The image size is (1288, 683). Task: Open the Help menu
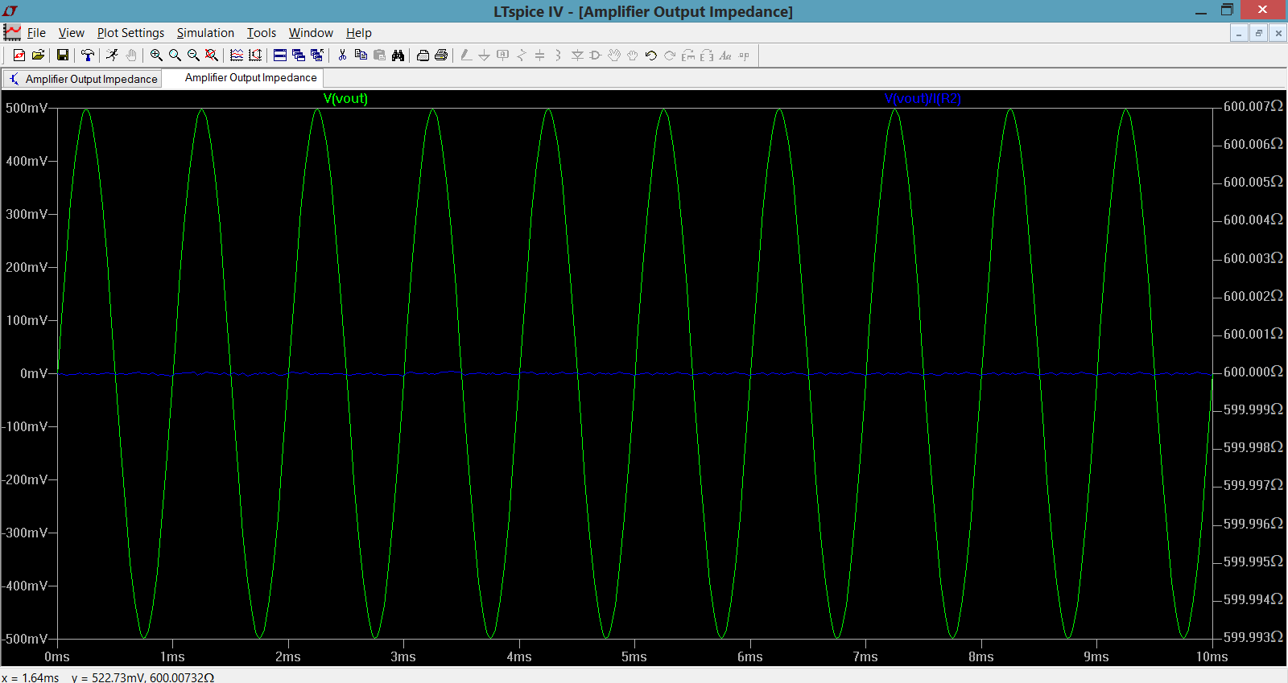click(x=358, y=33)
